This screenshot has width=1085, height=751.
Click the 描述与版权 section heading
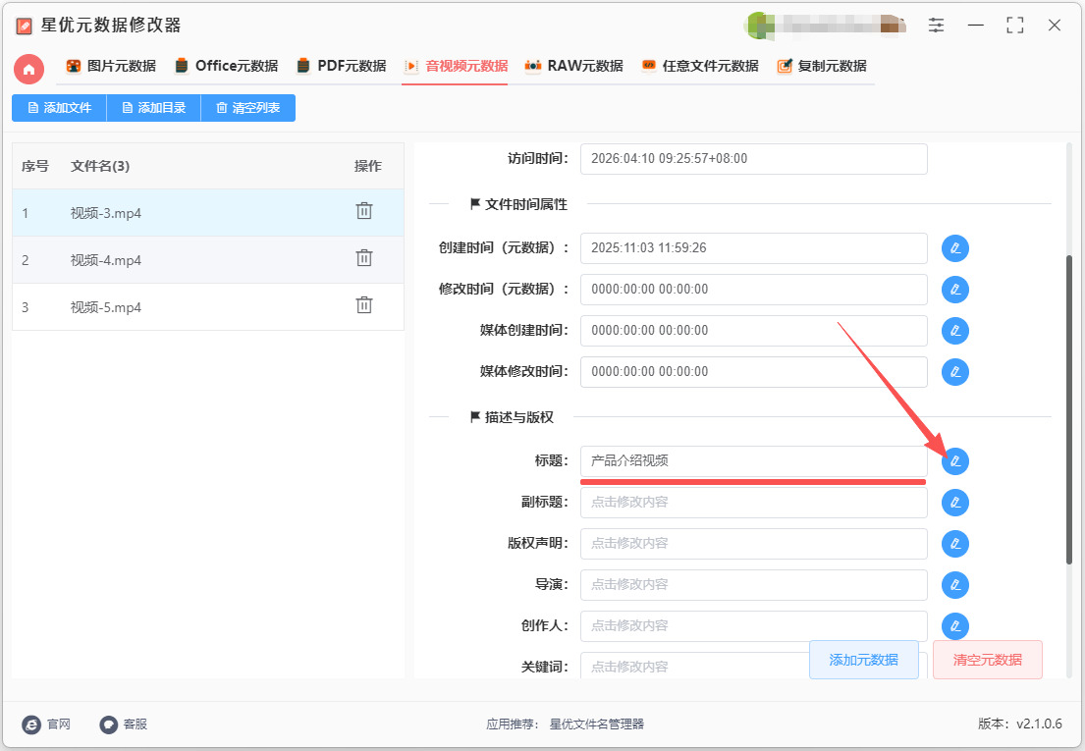512,417
